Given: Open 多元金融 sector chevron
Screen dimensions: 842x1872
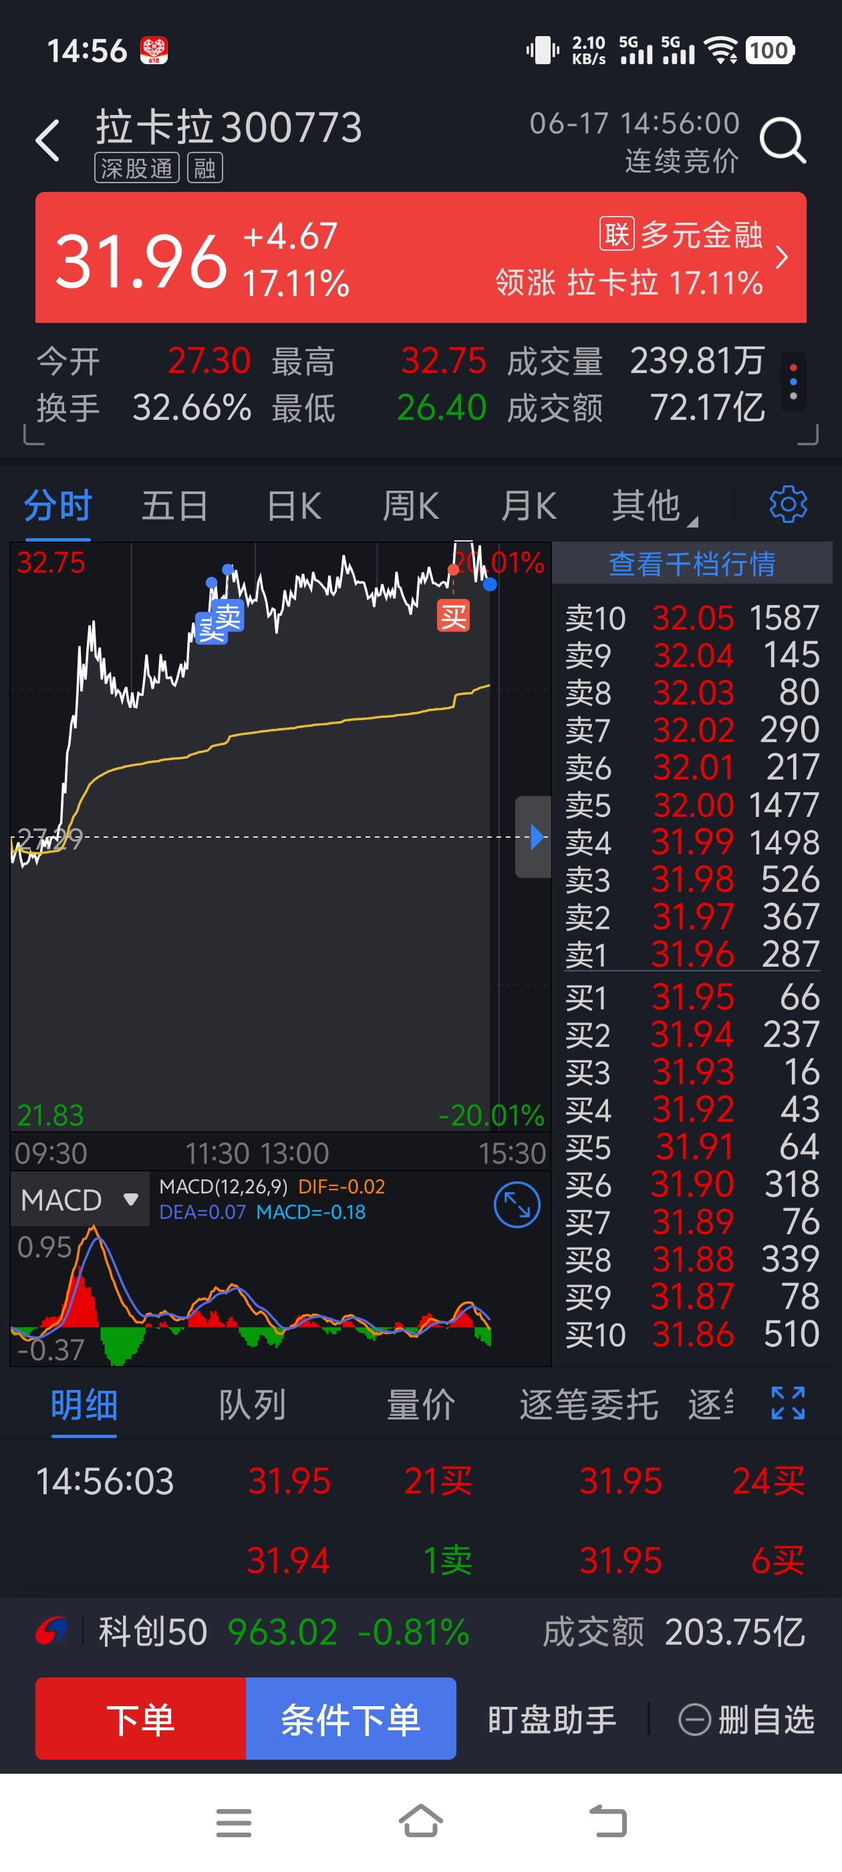Looking at the screenshot, I should [x=782, y=257].
